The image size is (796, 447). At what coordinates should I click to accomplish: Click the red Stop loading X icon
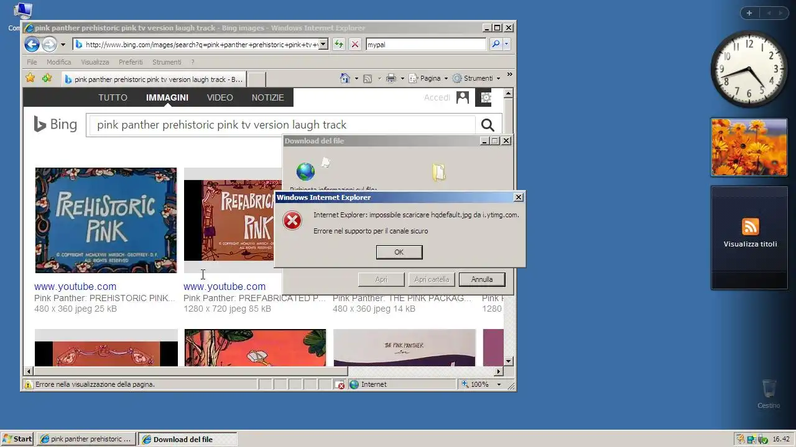tap(354, 44)
